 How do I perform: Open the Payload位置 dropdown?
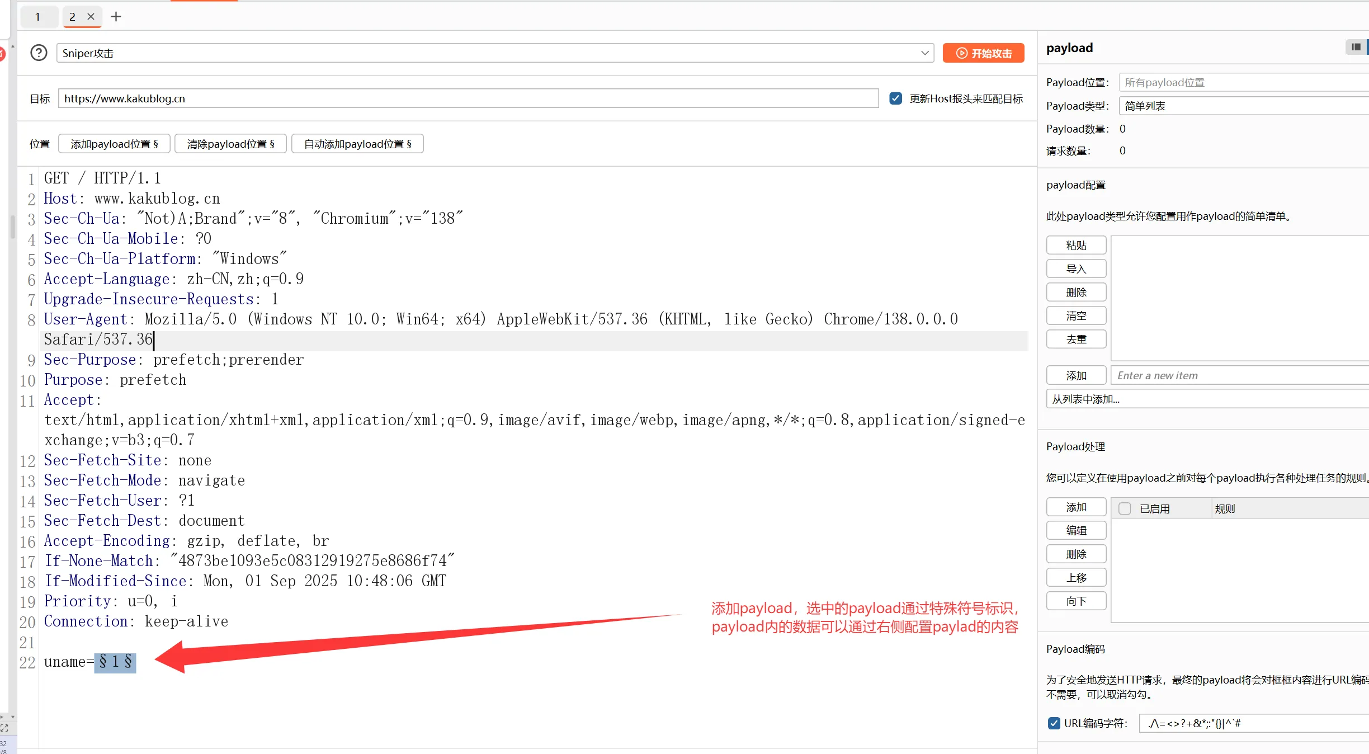1241,82
